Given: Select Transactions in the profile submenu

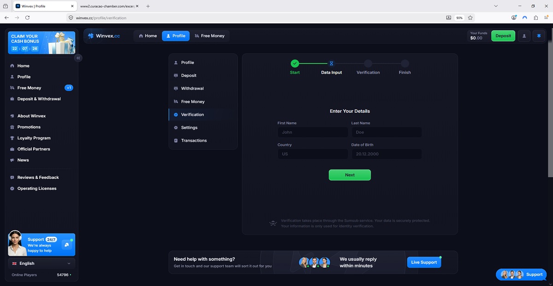Looking at the screenshot, I should pyautogui.click(x=203, y=141).
